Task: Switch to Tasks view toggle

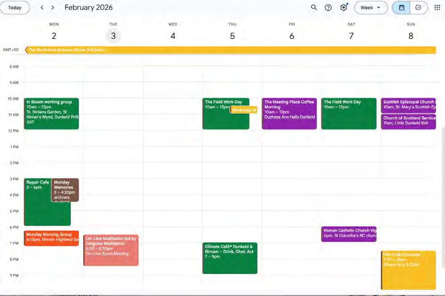Action: tap(418, 8)
